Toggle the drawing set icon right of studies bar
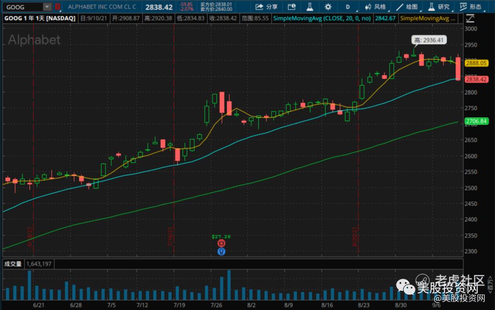 pos(470,18)
